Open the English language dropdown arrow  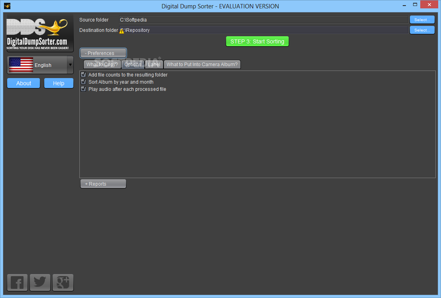coord(70,65)
